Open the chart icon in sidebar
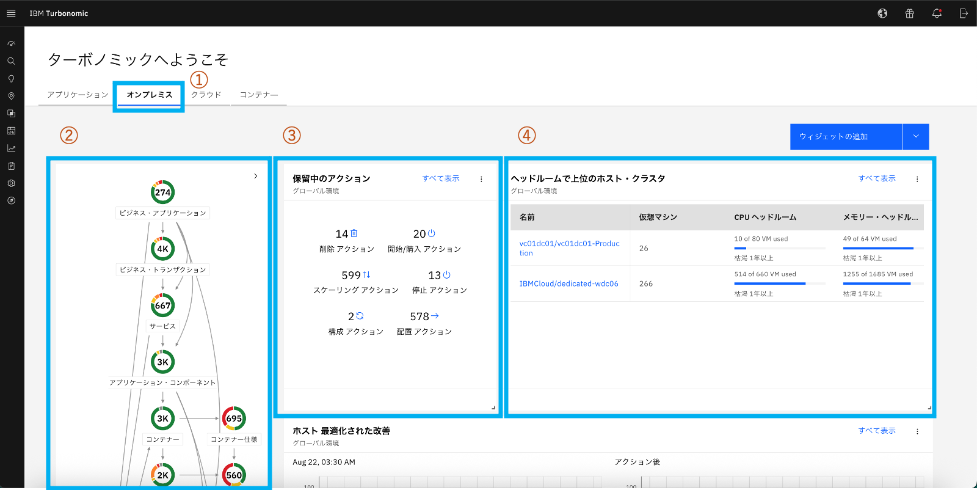977x490 pixels. tap(11, 148)
